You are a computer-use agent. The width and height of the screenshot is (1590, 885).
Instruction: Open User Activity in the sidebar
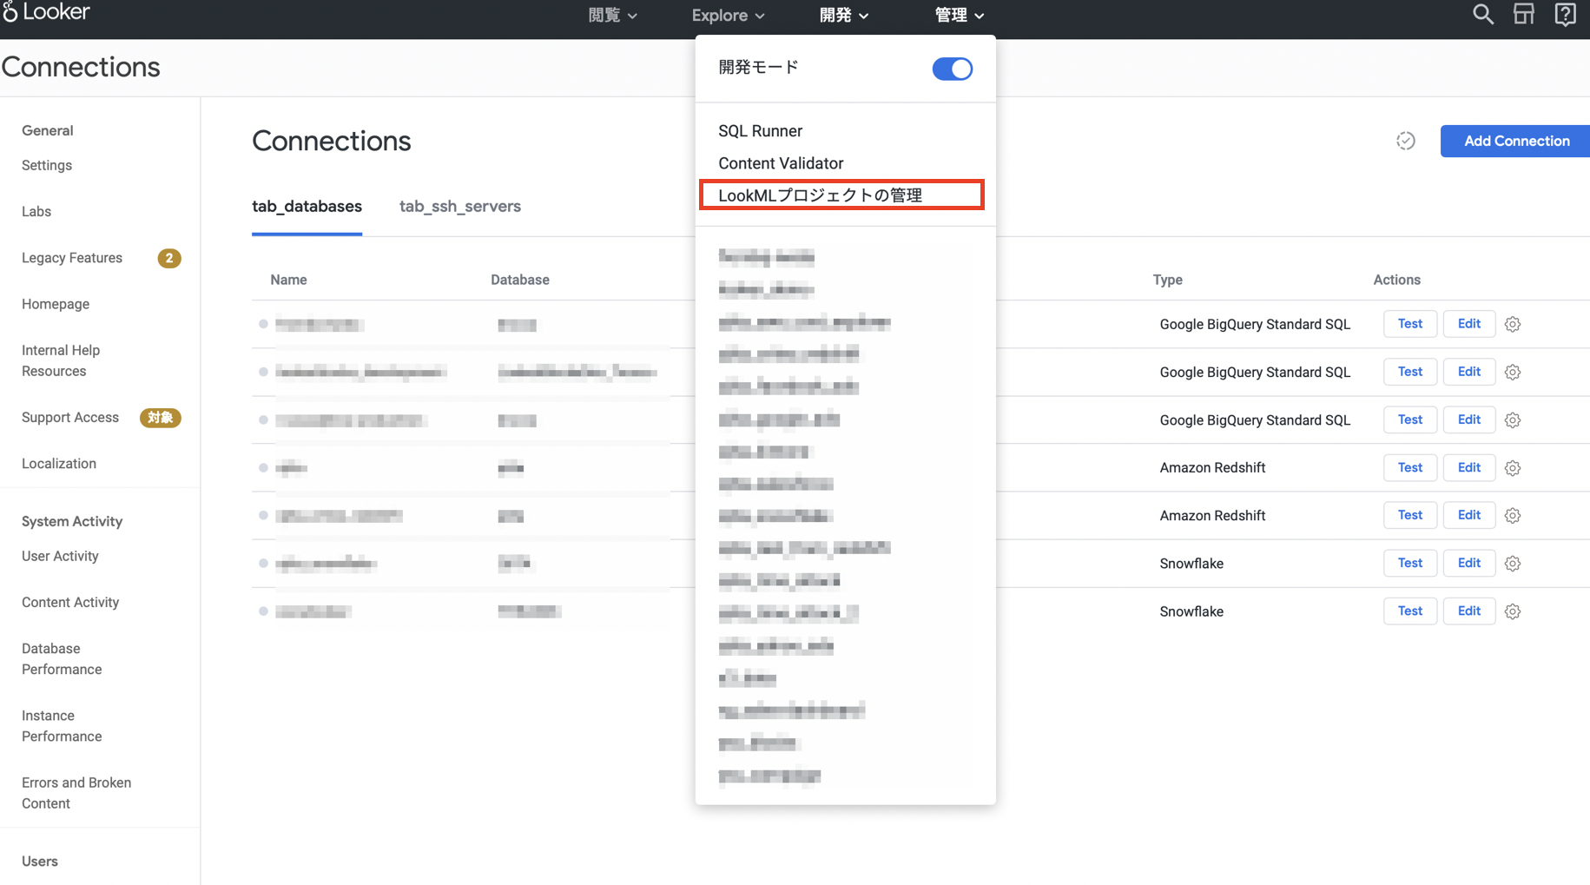(x=60, y=556)
